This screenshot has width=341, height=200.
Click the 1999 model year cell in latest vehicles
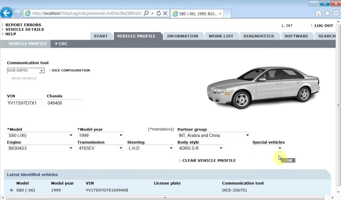click(56, 190)
